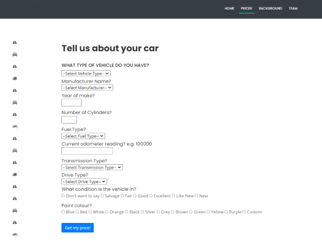The height and width of the screenshot is (241, 322).
Task: Open the BACKGROUND page from the navbar
Action: 270,9
